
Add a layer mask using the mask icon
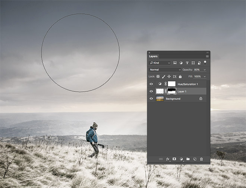pos(174,159)
